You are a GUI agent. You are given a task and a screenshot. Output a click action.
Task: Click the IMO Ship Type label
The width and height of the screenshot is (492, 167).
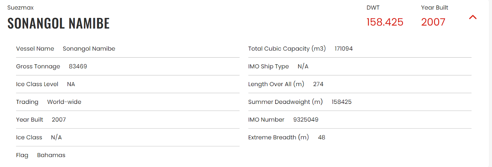pos(268,66)
